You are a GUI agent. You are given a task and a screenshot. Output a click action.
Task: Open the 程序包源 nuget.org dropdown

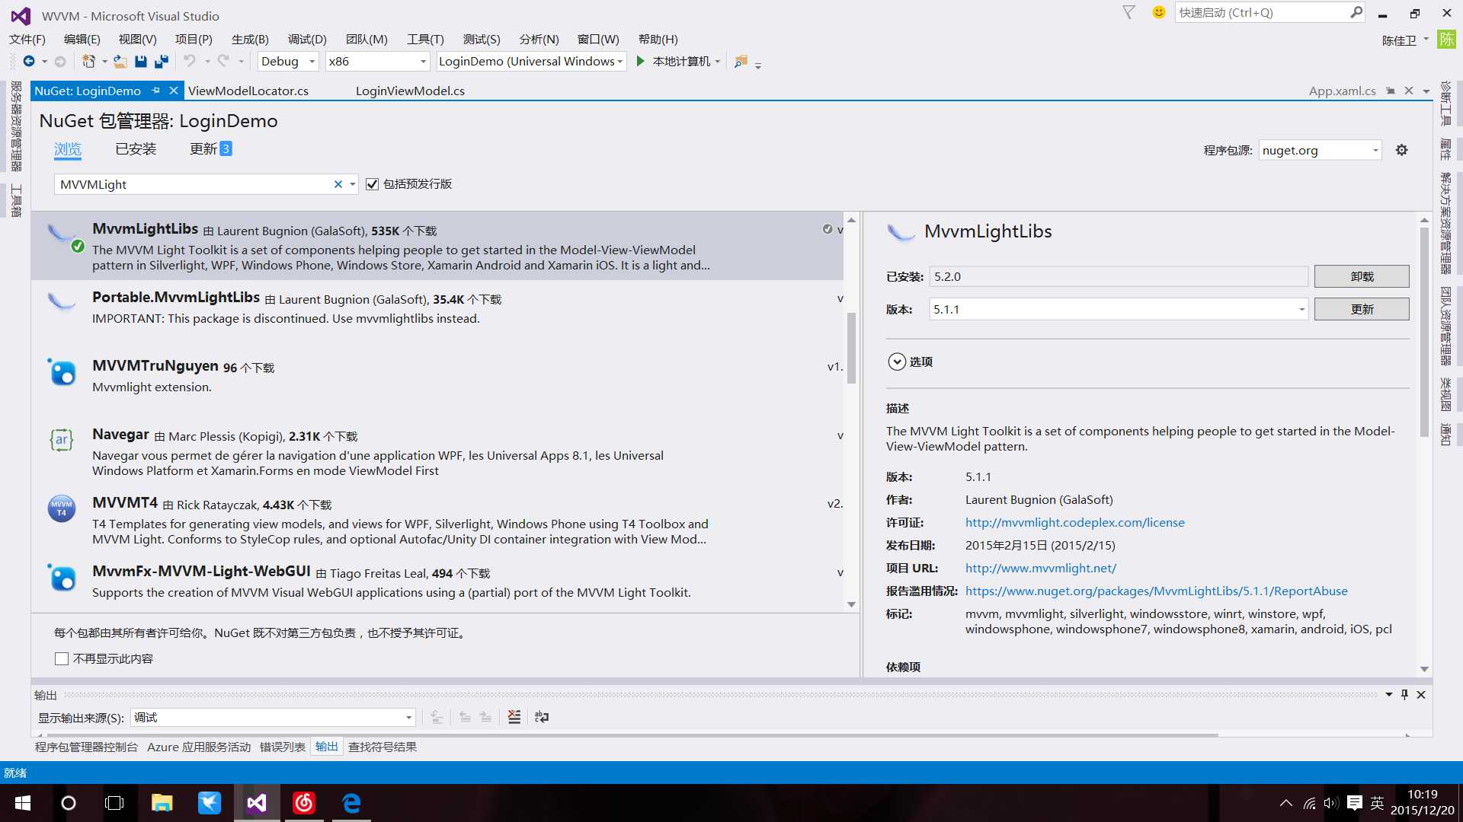coord(1320,150)
